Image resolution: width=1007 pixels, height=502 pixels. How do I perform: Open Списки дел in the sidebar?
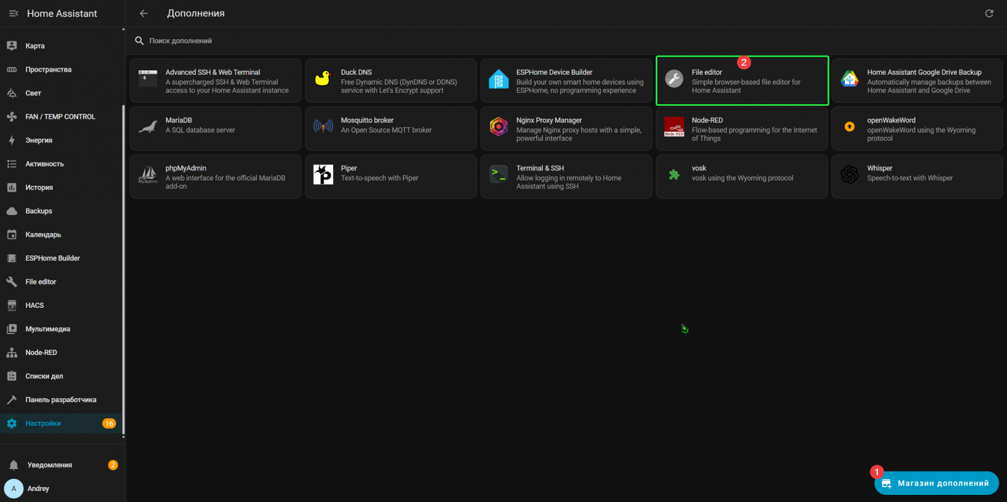[61, 376]
